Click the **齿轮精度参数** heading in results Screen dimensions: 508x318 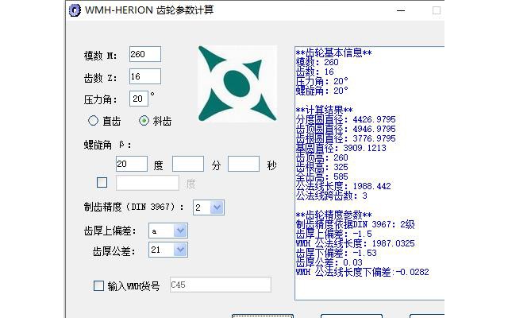(x=333, y=215)
